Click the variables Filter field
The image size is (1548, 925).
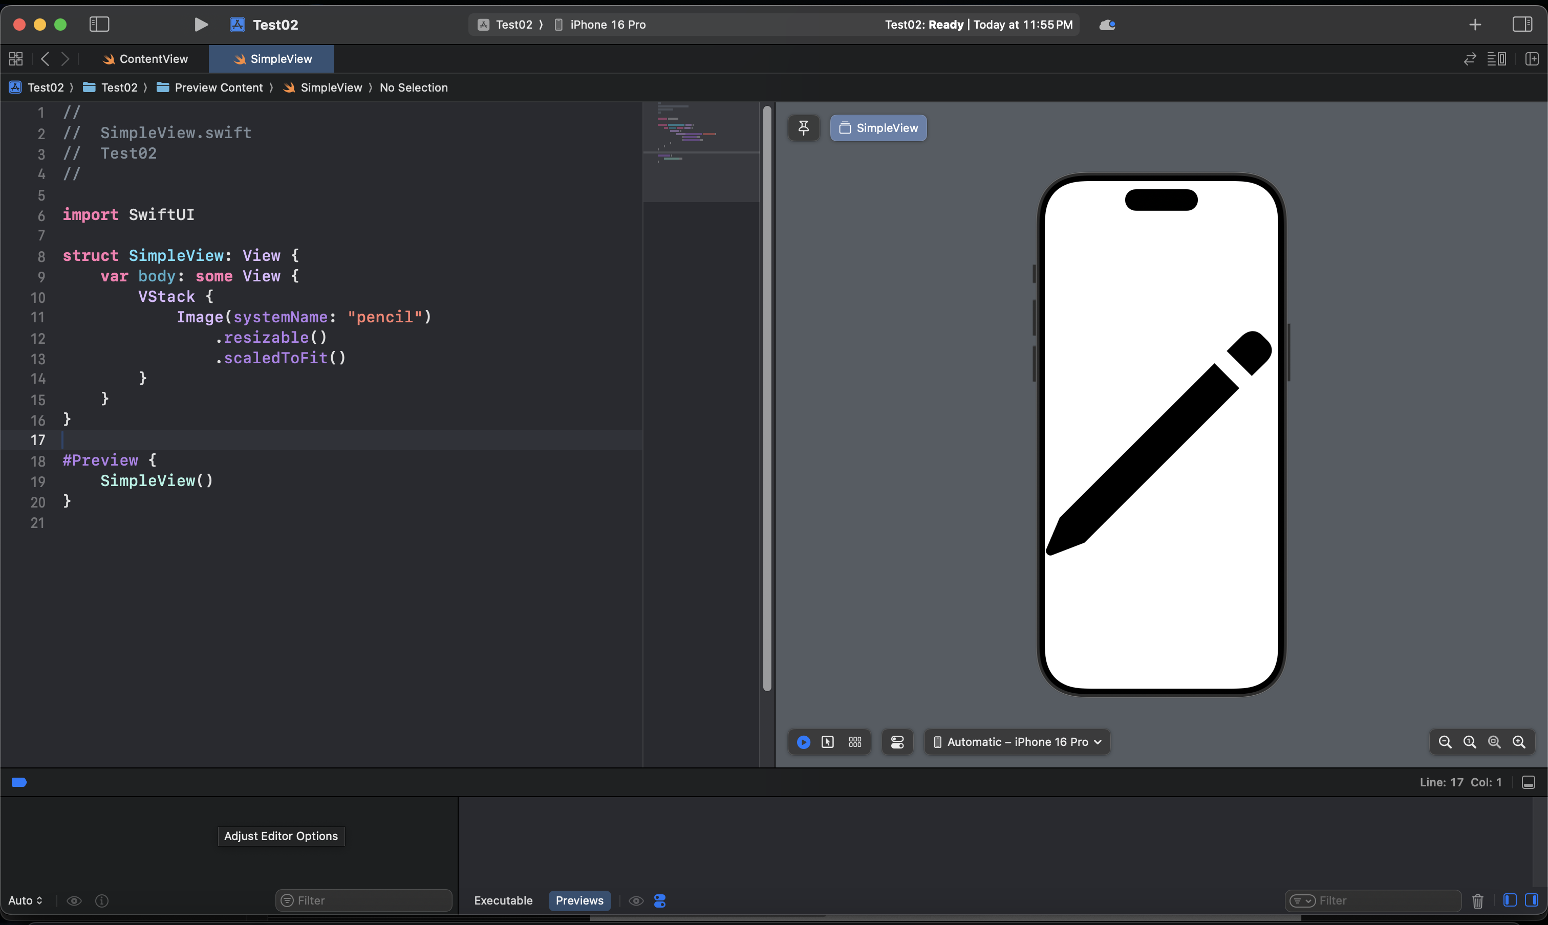(x=364, y=900)
